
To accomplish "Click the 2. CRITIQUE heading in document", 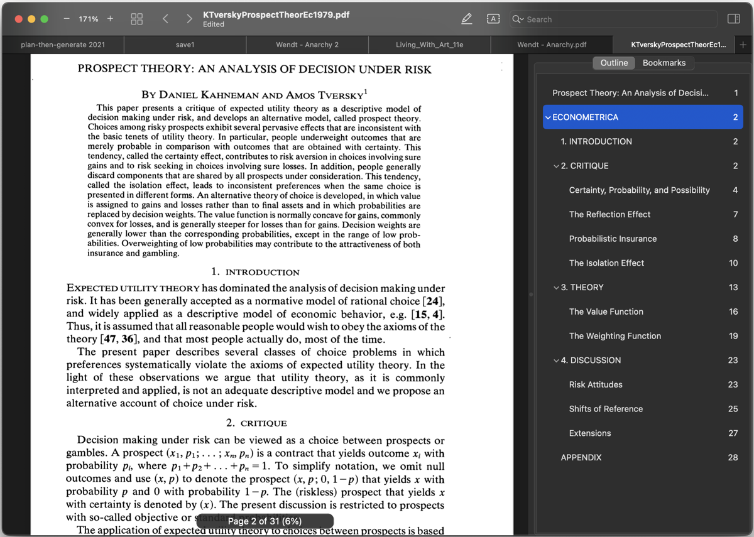I will (x=256, y=423).
